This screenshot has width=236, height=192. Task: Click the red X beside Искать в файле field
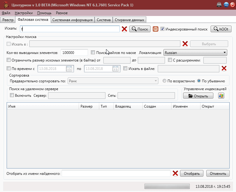(224, 68)
